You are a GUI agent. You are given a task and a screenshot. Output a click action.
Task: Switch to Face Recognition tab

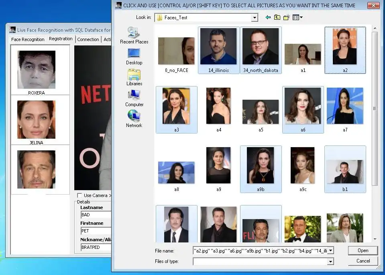28,39
